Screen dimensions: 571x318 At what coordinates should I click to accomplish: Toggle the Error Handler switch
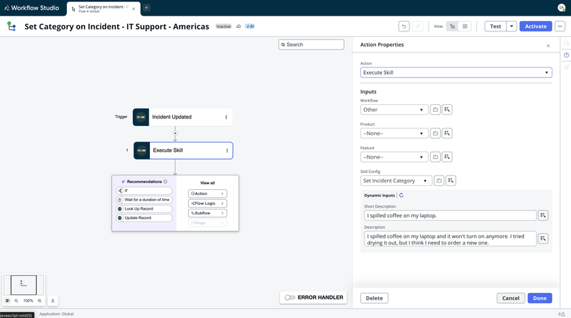pos(290,298)
